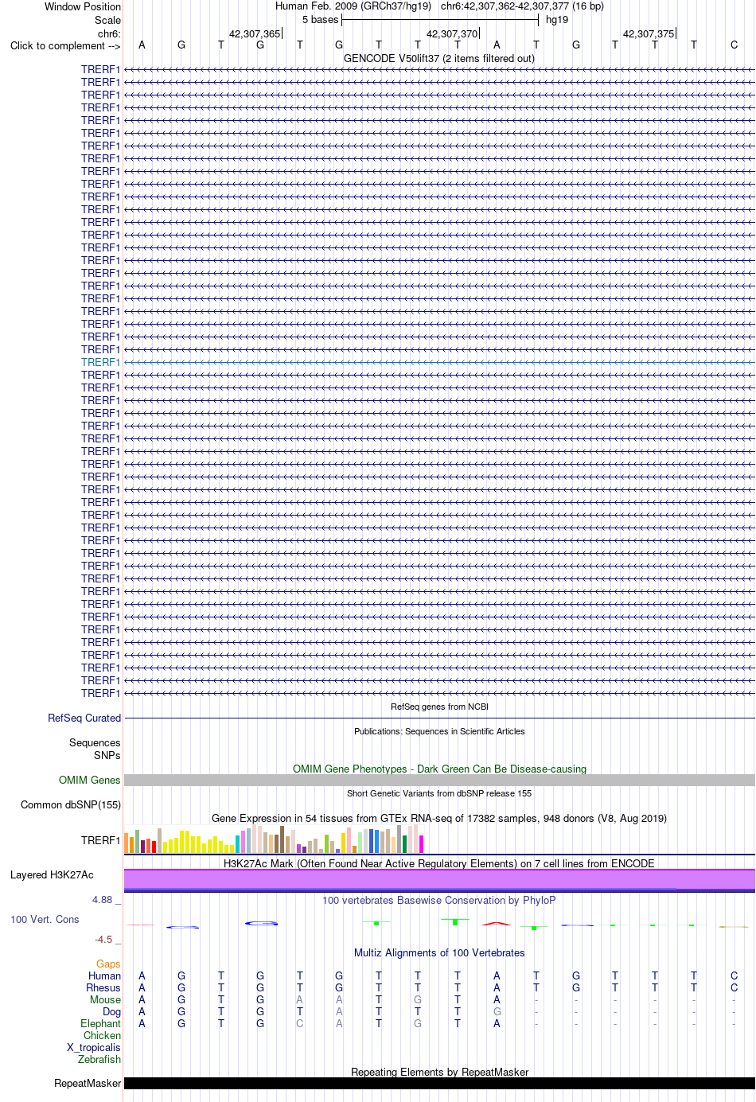
Task: Click the 'Click to complement -->' label
Action: pyautogui.click(x=65, y=45)
